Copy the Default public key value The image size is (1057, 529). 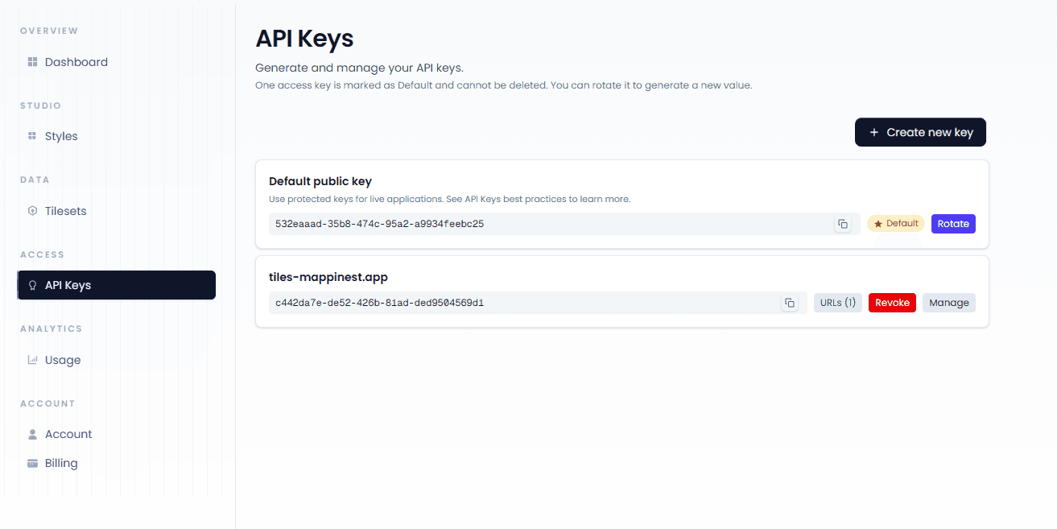coord(844,224)
